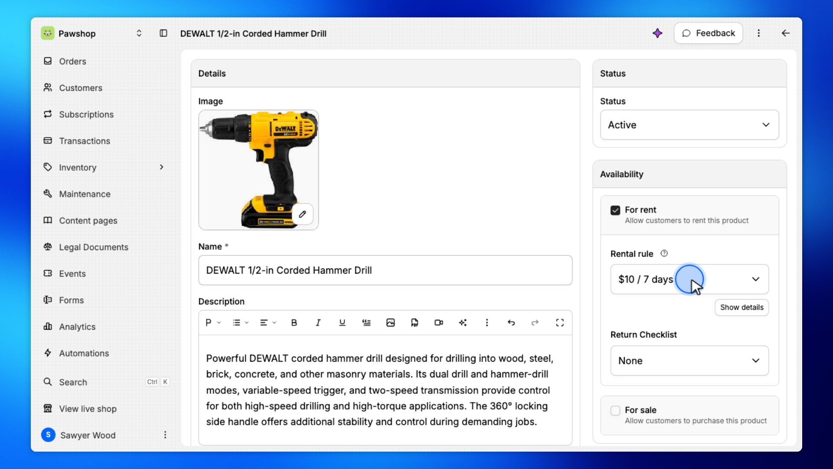Toggle underline formatting in description
This screenshot has width=833, height=469.
pos(342,323)
